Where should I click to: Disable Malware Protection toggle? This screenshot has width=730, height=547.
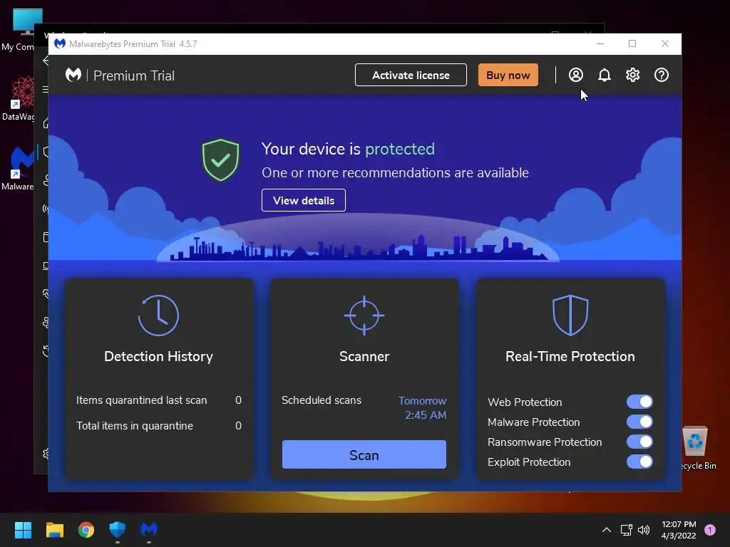click(639, 422)
